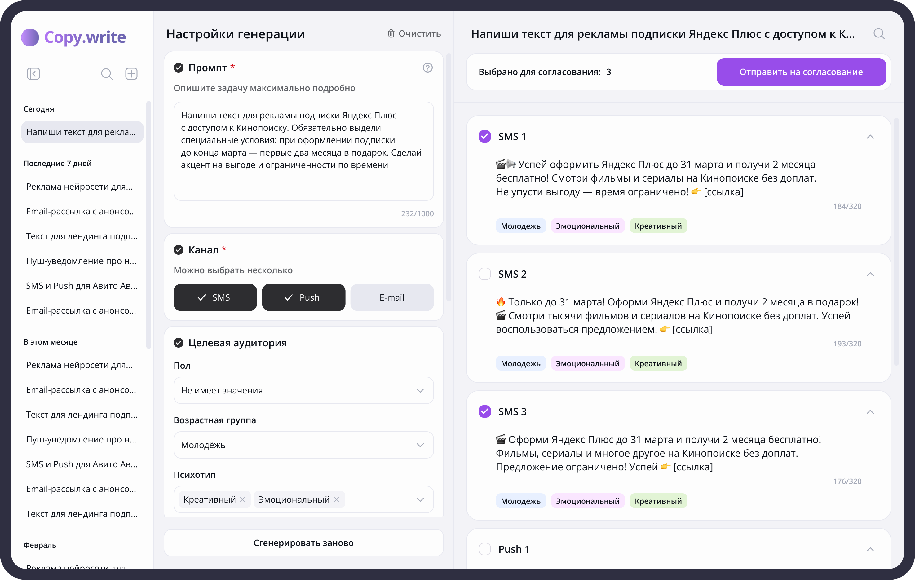Clear the generation settings via Очистить
The height and width of the screenshot is (580, 915).
coord(414,34)
